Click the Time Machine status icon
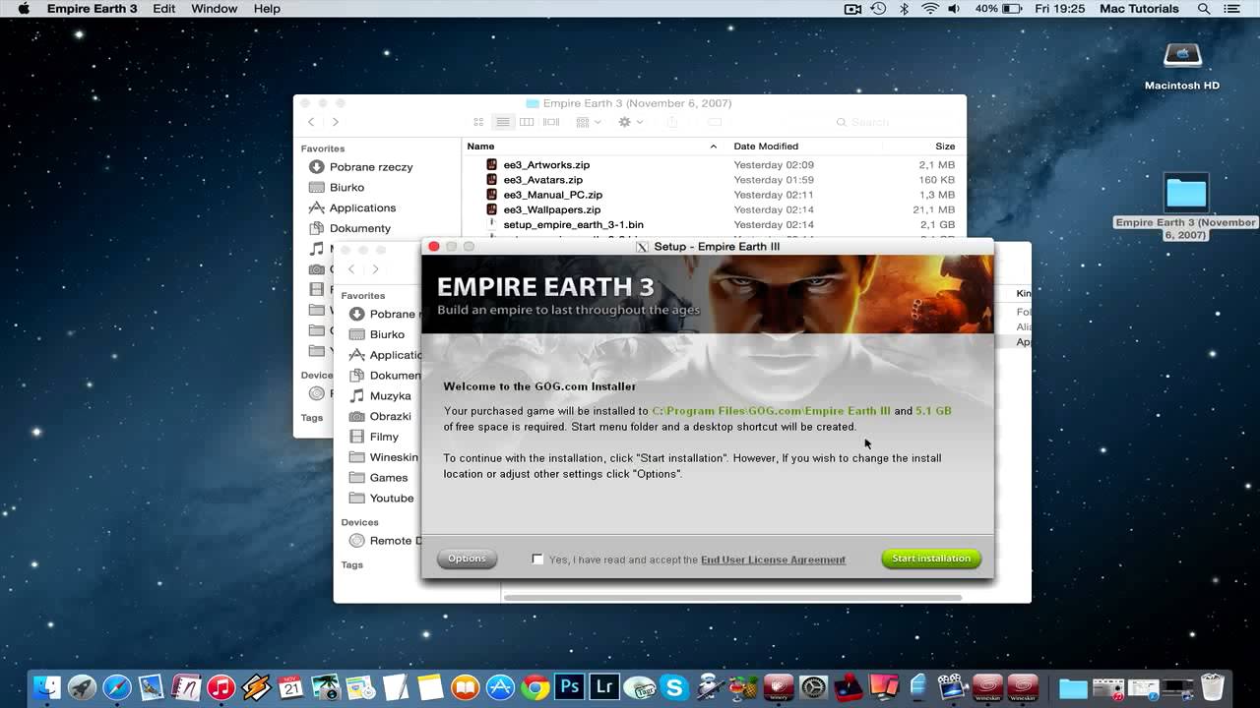This screenshot has height=708, width=1260. click(x=878, y=9)
